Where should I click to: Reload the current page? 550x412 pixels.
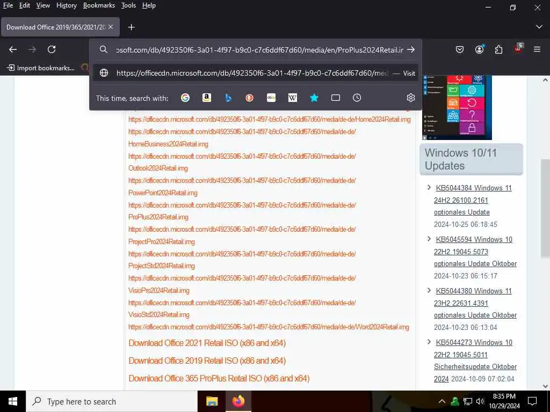[52, 49]
